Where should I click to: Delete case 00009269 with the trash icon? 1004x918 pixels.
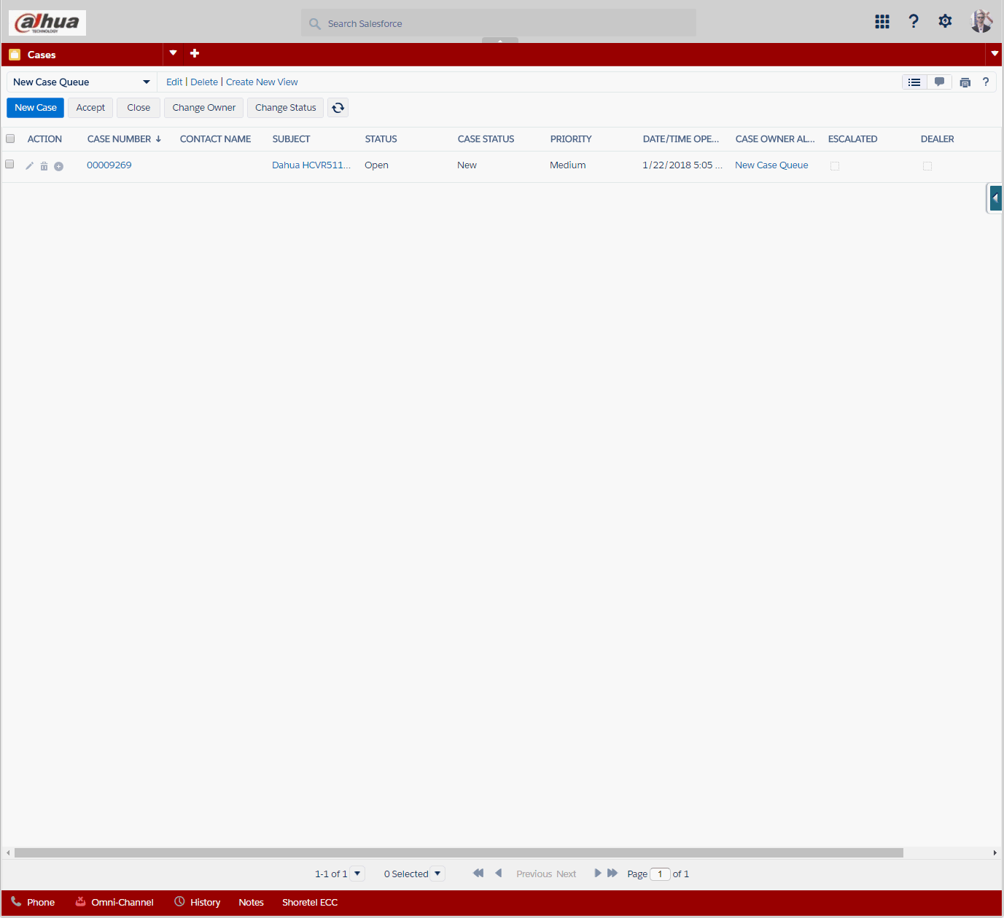[44, 166]
